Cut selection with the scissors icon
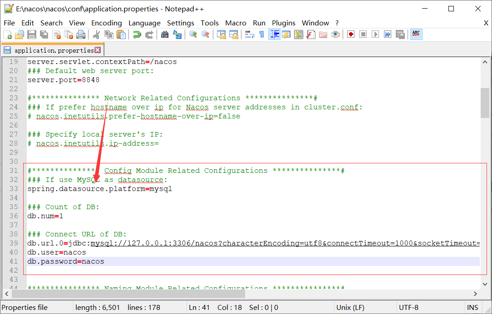 (x=97, y=34)
